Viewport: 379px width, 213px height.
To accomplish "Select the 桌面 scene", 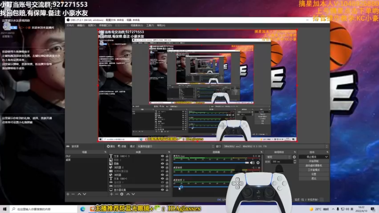I will (86, 160).
